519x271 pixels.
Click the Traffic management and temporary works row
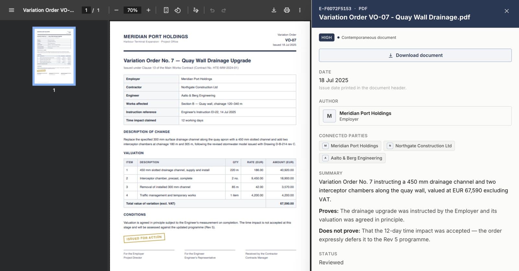point(210,195)
